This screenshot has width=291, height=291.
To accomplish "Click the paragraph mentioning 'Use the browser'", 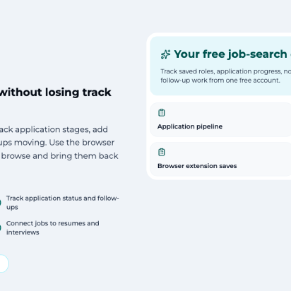I will [x=59, y=143].
